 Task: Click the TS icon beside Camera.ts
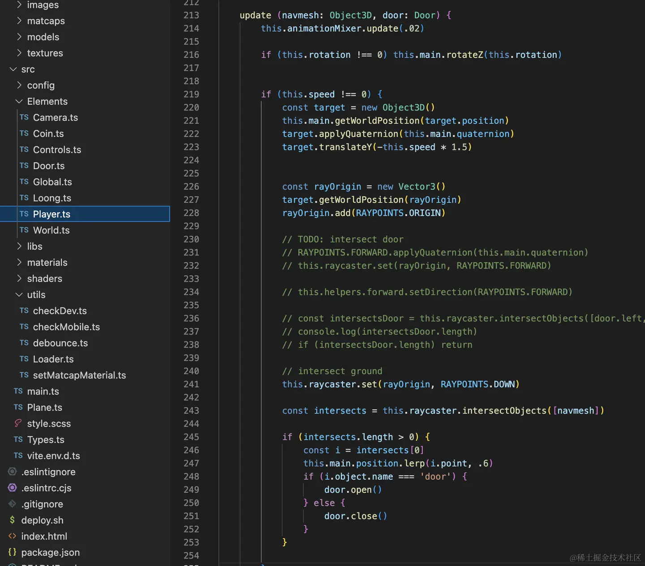[24, 117]
